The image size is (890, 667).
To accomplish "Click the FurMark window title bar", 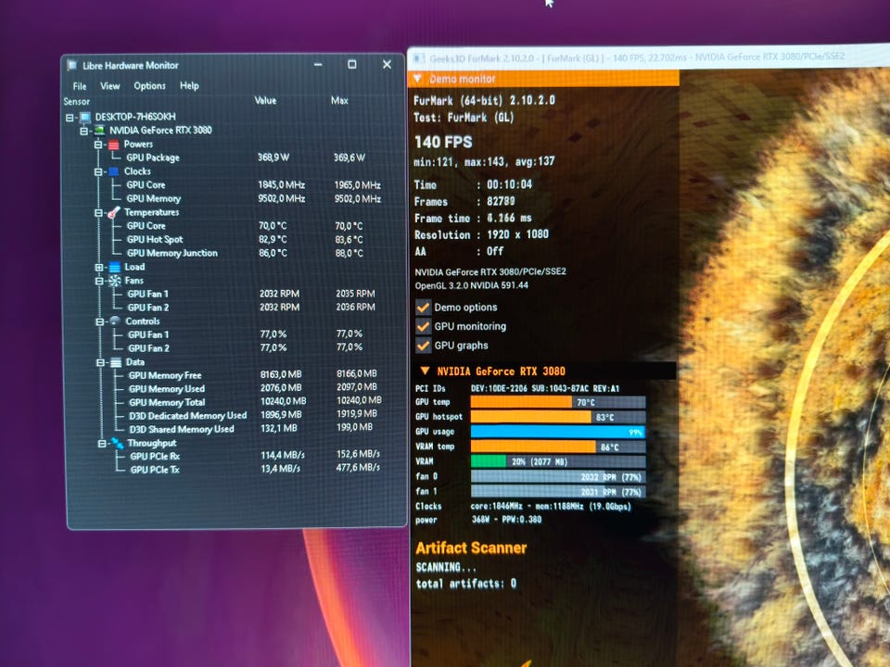I will 649,57.
